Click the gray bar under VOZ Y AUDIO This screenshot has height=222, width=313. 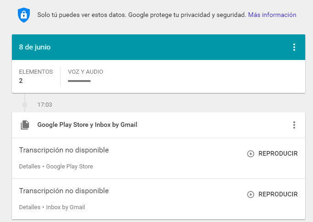pos(79,81)
